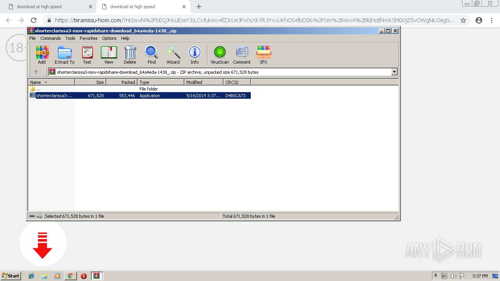Click the Find magnifier icon

(152, 55)
